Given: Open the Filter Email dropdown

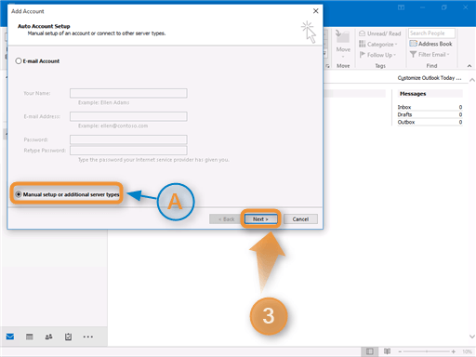Looking at the screenshot, I should (x=430, y=55).
